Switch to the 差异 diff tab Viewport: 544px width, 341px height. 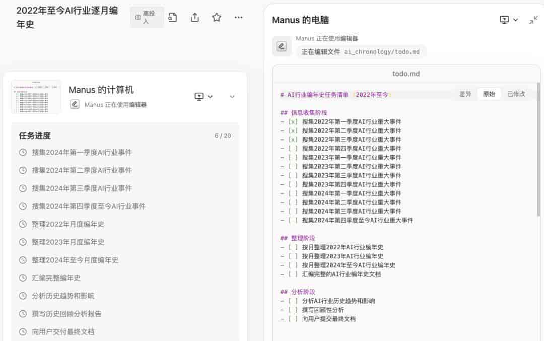[465, 94]
